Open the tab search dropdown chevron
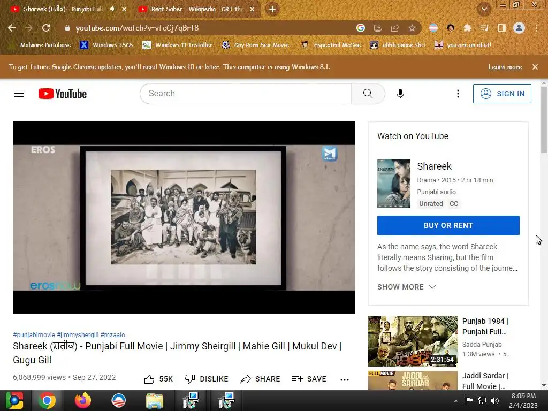 pyautogui.click(x=484, y=10)
